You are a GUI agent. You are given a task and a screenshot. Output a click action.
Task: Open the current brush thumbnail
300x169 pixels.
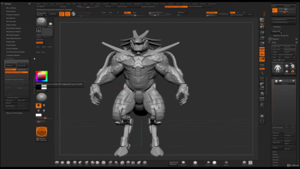click(x=42, y=22)
